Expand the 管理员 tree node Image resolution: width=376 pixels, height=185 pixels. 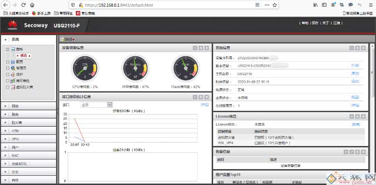(8, 68)
